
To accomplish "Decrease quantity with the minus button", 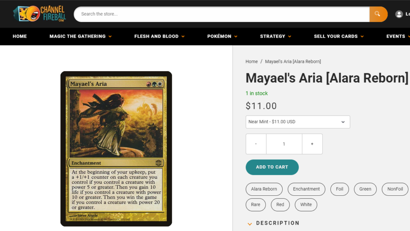I will pos(256,144).
